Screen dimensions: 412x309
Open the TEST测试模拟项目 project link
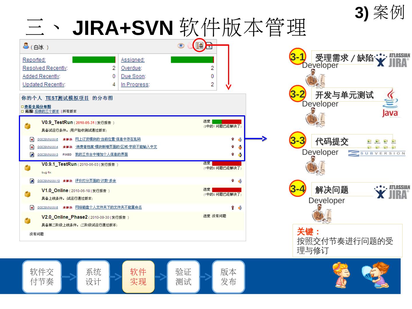tap(67, 98)
